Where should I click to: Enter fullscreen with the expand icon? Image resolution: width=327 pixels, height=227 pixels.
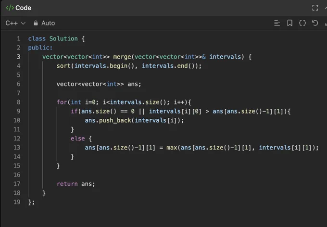(315, 8)
